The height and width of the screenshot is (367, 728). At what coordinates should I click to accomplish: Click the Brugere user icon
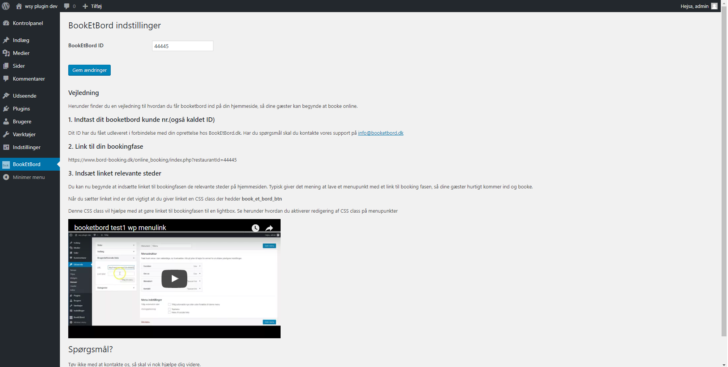point(6,121)
